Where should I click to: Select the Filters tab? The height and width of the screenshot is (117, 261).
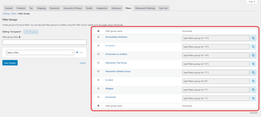128,8
